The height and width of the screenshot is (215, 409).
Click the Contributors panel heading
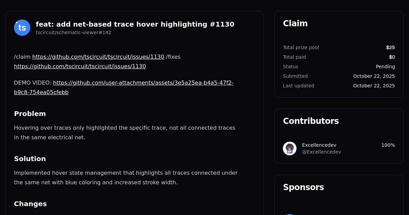[311, 121]
